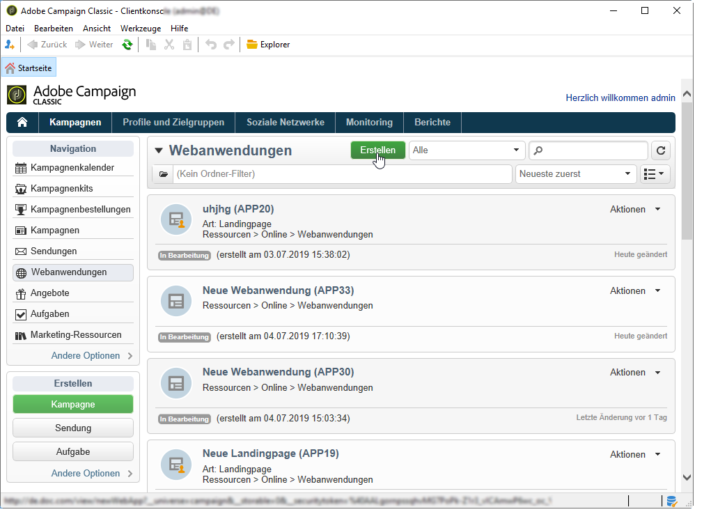Open the Werkzeuge menu
Screen dimensions: 711x528
(141, 28)
